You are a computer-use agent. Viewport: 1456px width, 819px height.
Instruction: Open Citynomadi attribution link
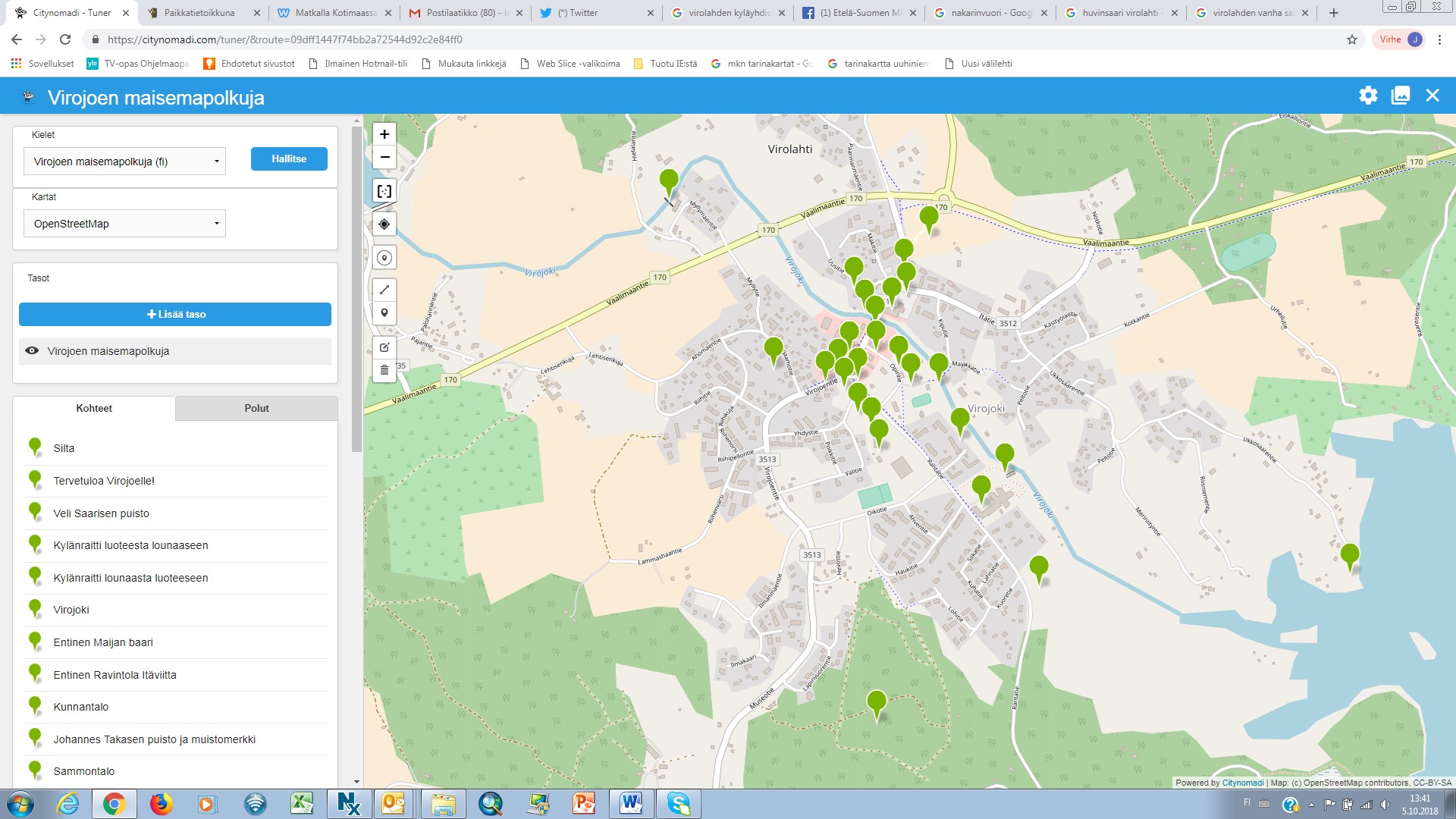[x=1242, y=783]
